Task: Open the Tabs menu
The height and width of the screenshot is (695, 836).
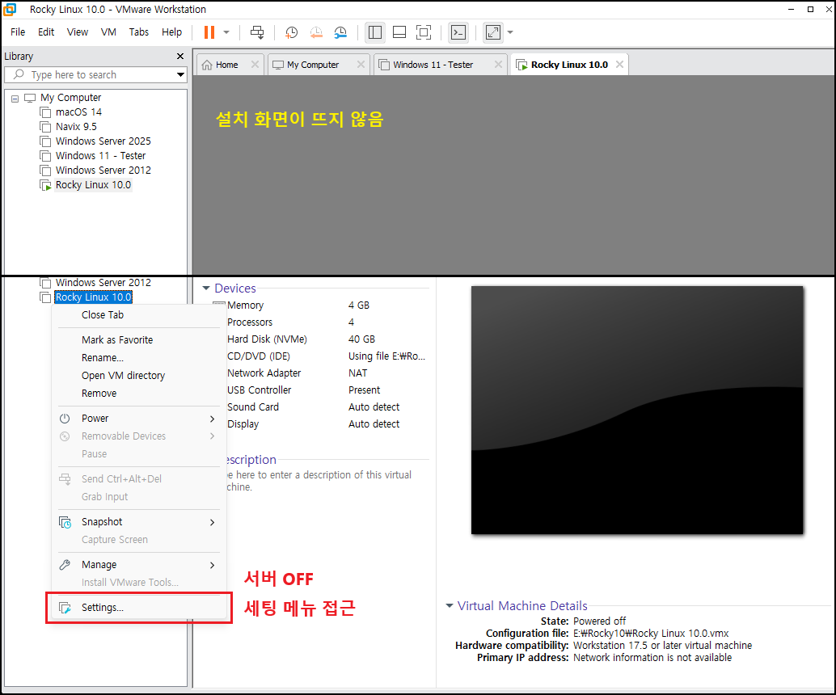Action: coord(138,32)
